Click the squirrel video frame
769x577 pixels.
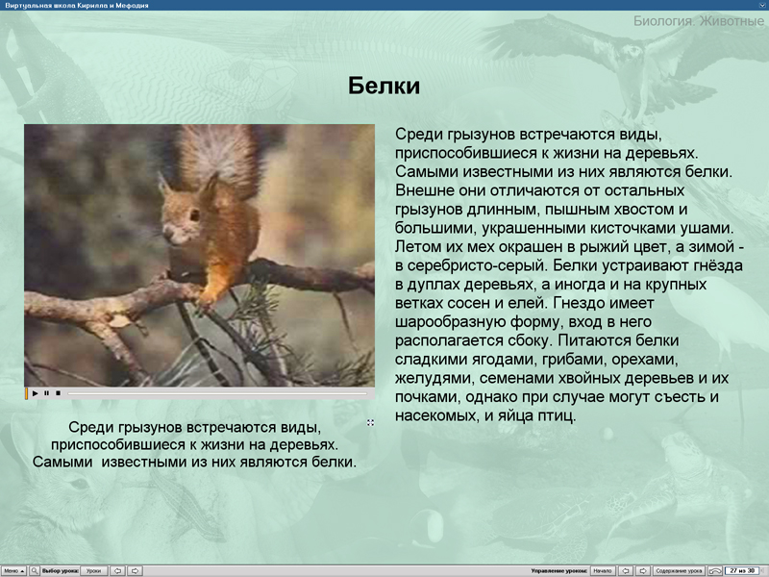point(199,255)
